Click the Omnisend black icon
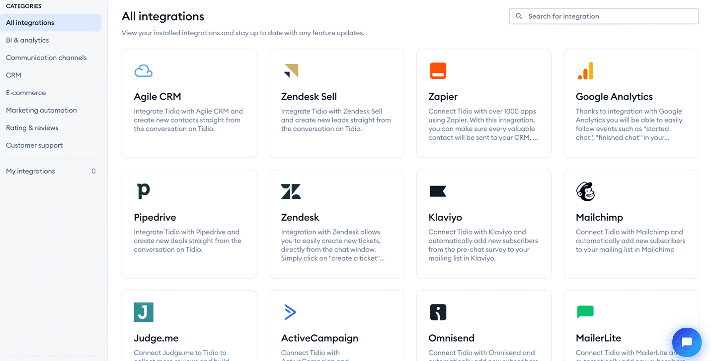The image size is (711, 361). pyautogui.click(x=438, y=312)
